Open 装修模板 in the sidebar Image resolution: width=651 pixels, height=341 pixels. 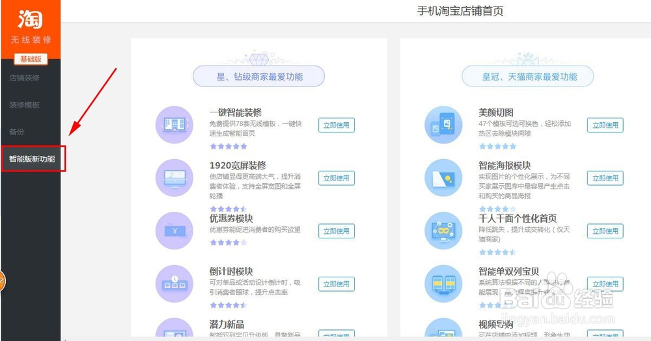pyautogui.click(x=25, y=105)
